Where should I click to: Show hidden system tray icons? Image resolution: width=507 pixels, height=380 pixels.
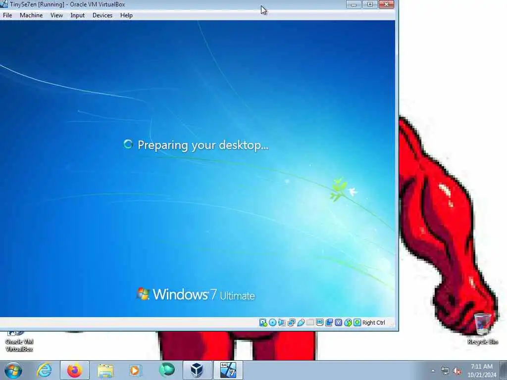coord(433,371)
